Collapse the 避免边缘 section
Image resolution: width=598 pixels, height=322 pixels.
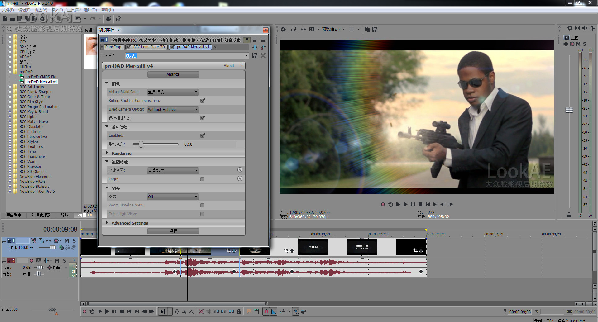point(107,127)
